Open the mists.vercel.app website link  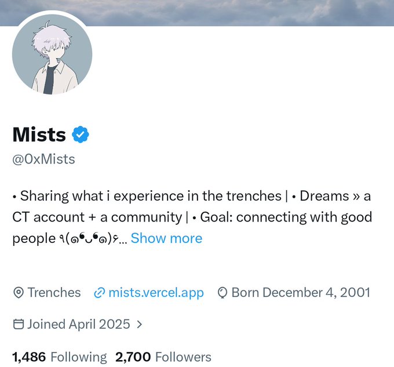[156, 293]
